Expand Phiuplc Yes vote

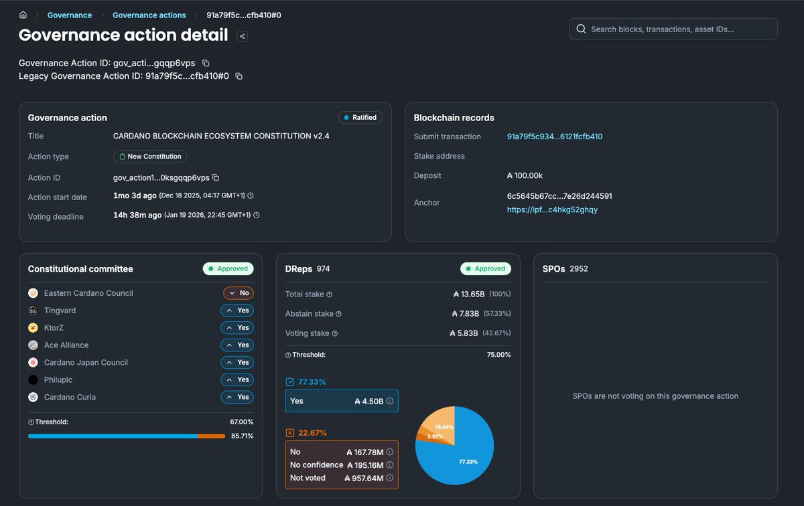237,379
